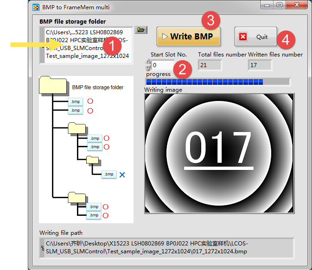Image resolution: width=312 pixels, height=270 pixels.
Task: Click the blue progress bar
Action: pyautogui.click(x=218, y=82)
